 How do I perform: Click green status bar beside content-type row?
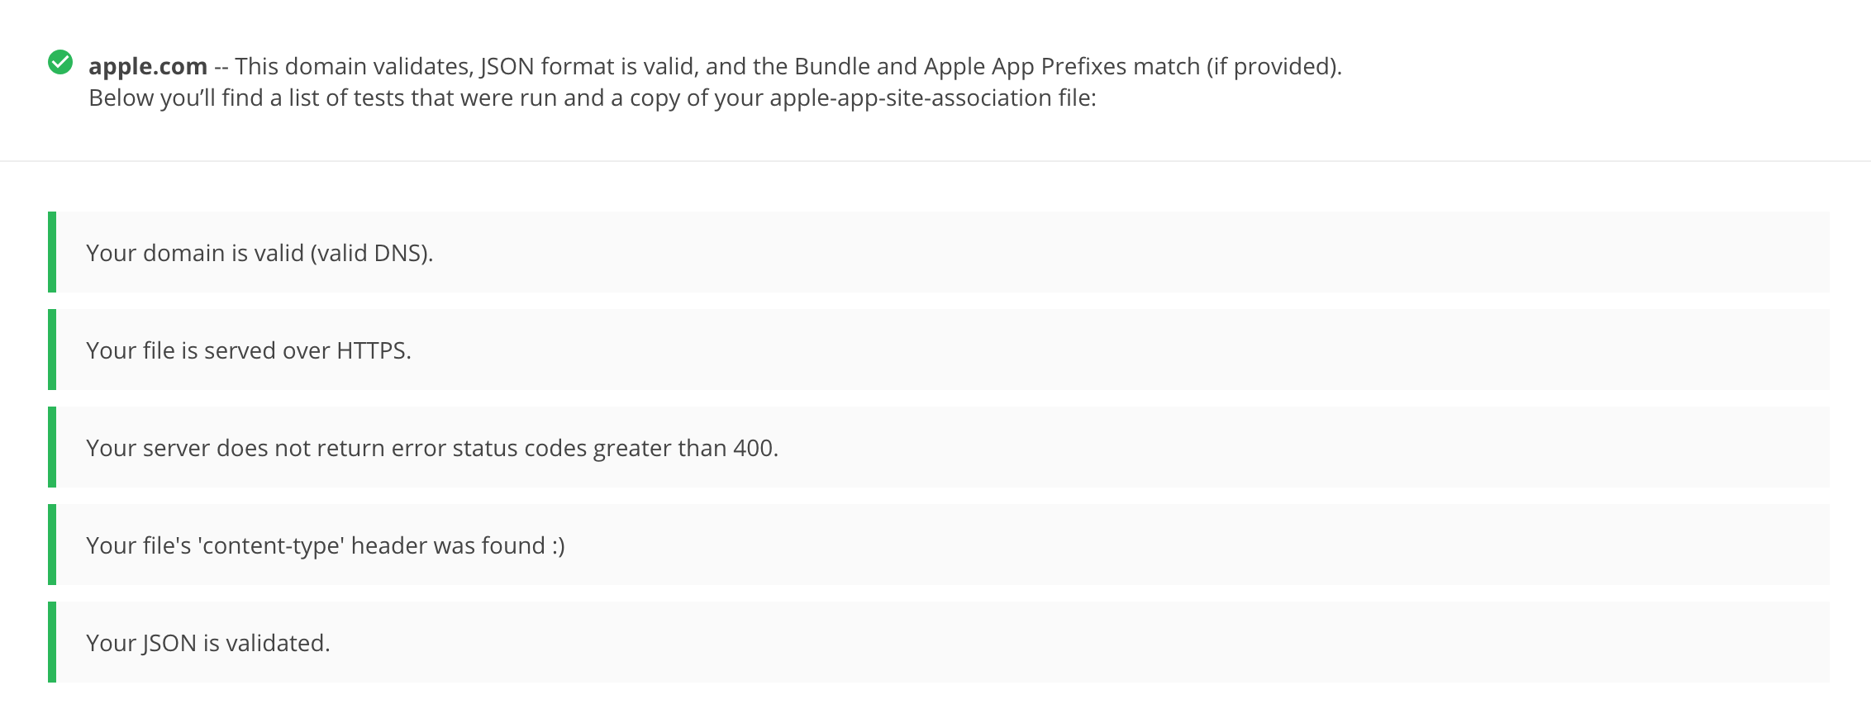[52, 545]
